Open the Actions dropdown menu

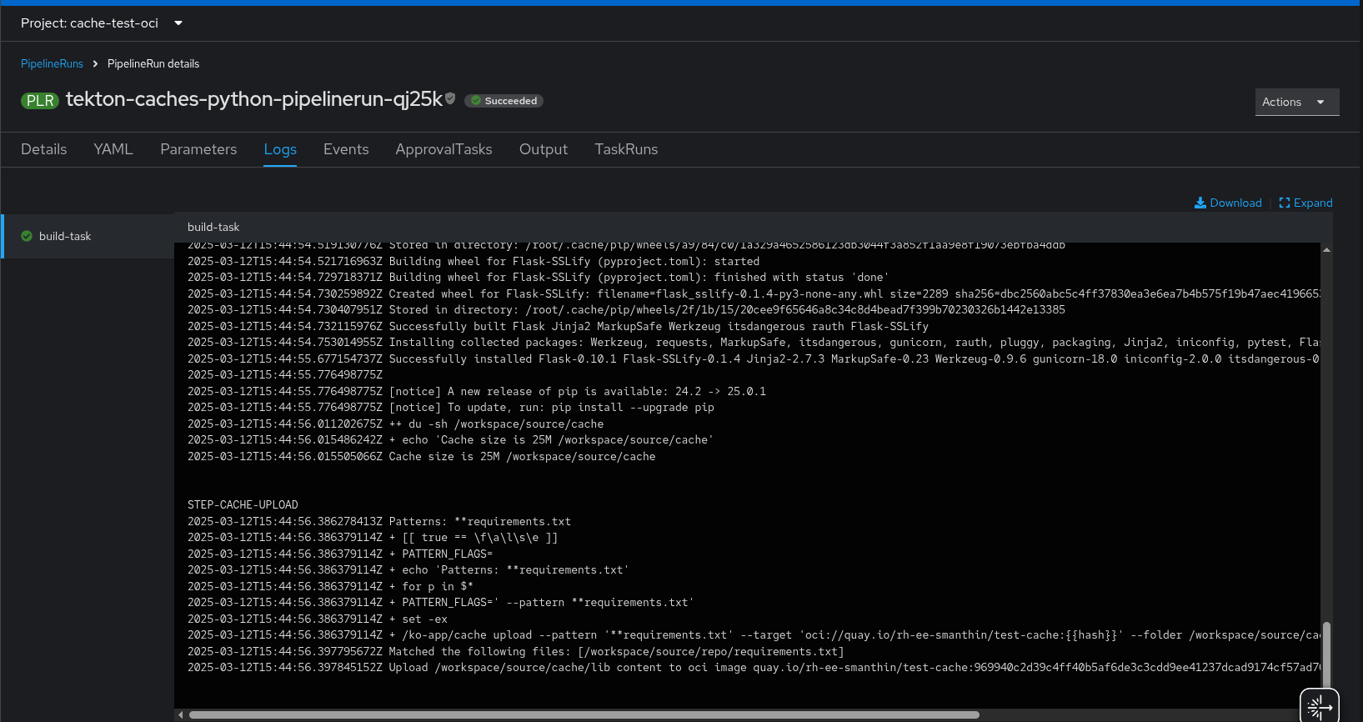(x=1297, y=102)
